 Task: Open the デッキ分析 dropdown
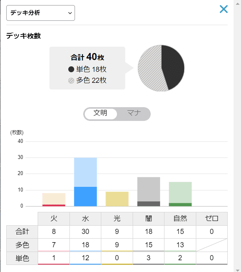point(40,13)
